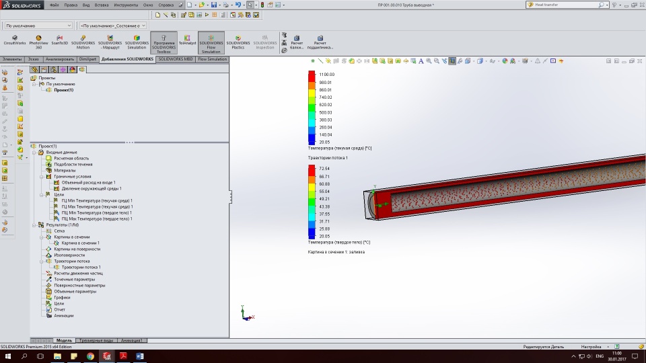The width and height of the screenshot is (646, 363).
Task: Collapse 'Траектории потока' tree node
Action: (42, 261)
